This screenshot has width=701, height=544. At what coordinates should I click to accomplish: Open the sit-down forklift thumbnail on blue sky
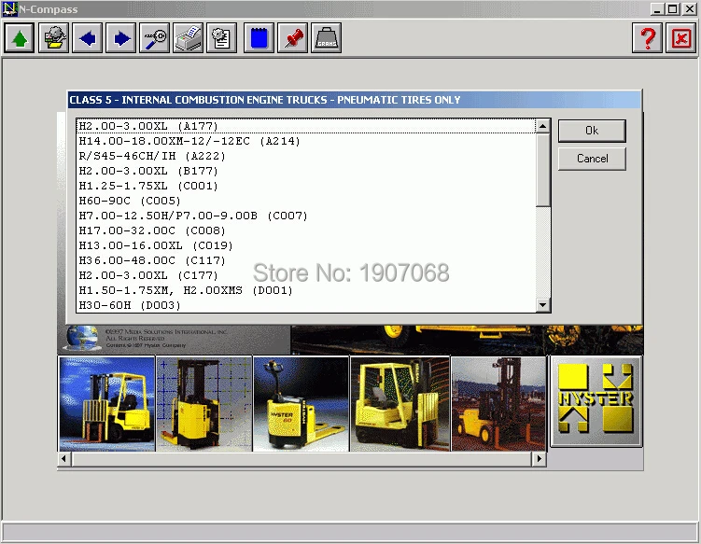point(106,404)
